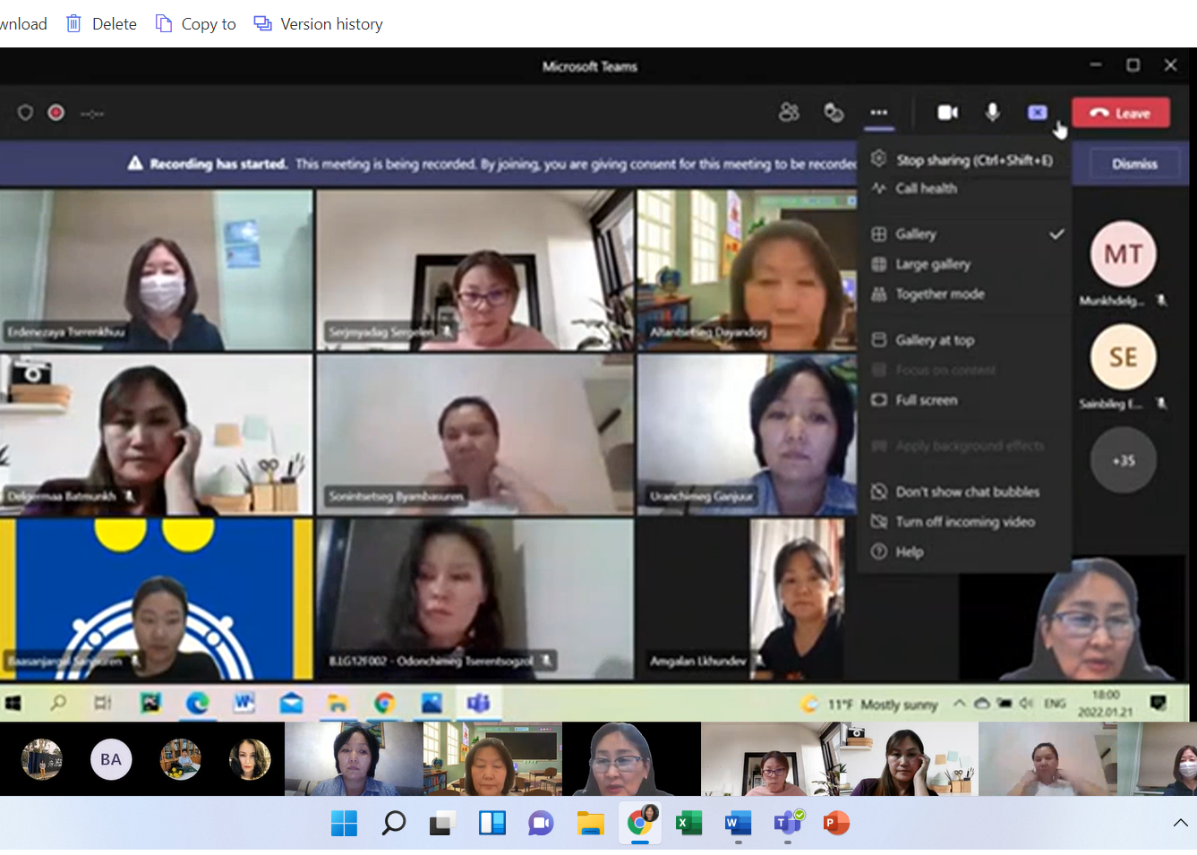
Task: Click the Version history icon in top toolbar
Action: pyautogui.click(x=262, y=23)
